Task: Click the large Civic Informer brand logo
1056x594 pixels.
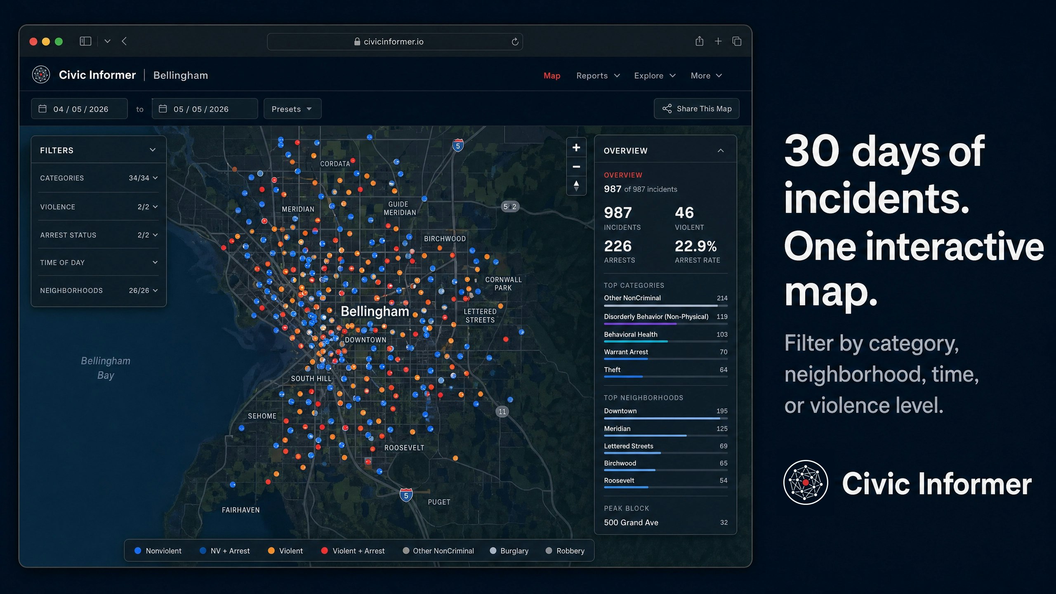Action: pyautogui.click(x=806, y=482)
